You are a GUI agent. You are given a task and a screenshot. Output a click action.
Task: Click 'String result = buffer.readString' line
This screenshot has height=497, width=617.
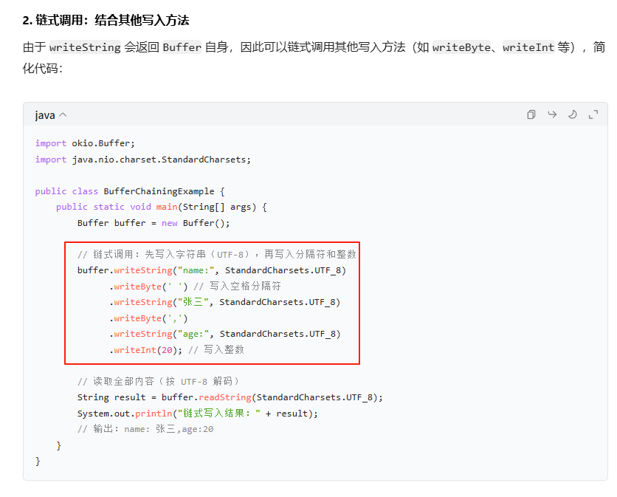point(230,397)
